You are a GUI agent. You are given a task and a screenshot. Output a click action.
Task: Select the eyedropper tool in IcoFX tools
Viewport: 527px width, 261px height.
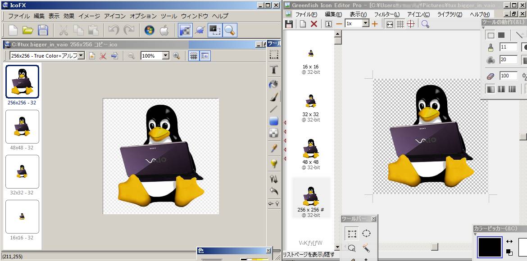pyautogui.click(x=274, y=148)
